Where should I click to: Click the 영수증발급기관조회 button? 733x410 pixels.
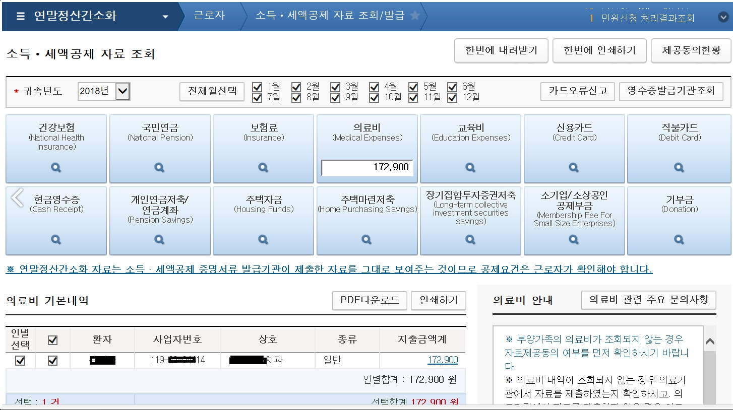click(671, 91)
